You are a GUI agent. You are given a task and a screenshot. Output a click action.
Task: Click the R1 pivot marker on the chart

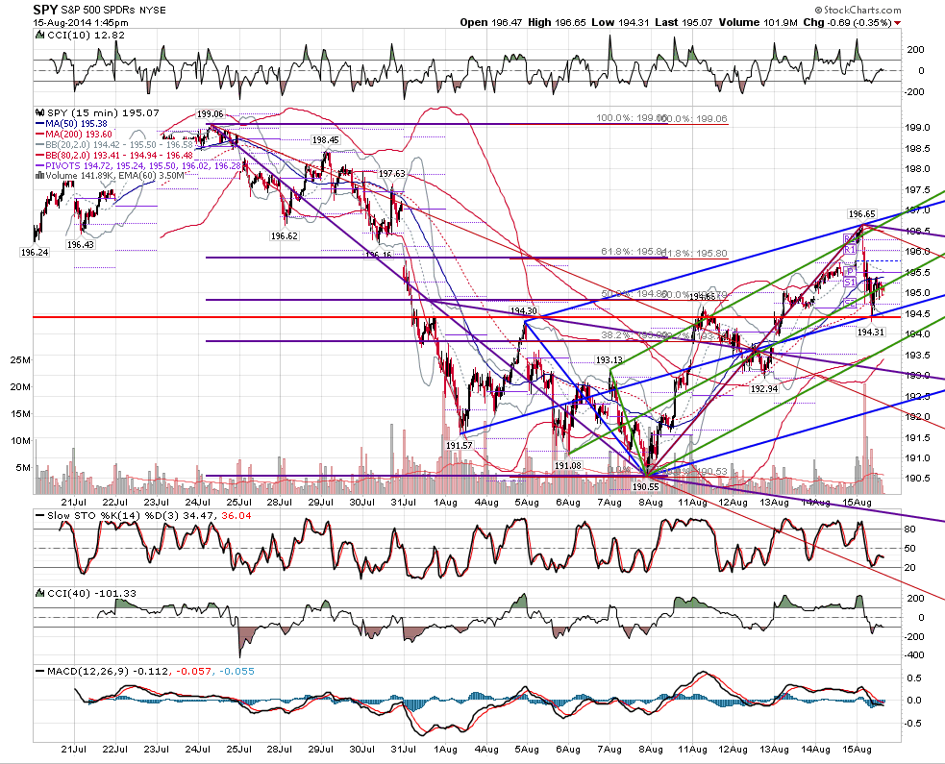[849, 250]
